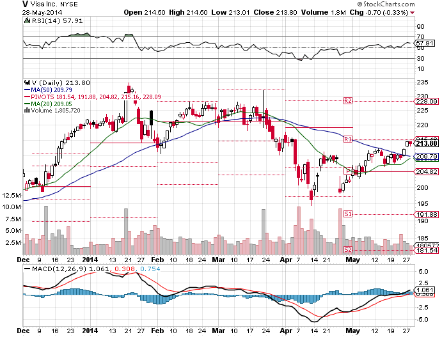Click the Open 214.50 value
442x337 pixels.
145,13
